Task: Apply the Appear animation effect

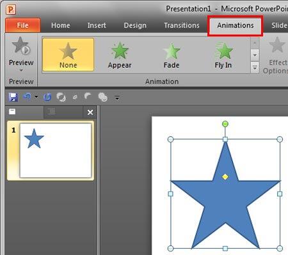Action: (x=120, y=55)
